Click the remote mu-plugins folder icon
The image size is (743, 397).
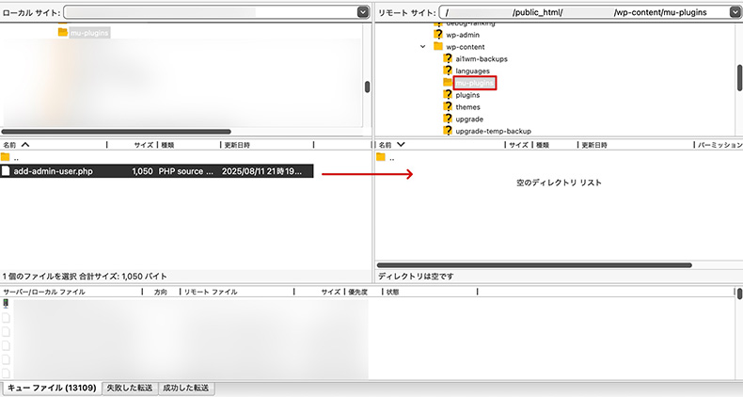click(448, 83)
